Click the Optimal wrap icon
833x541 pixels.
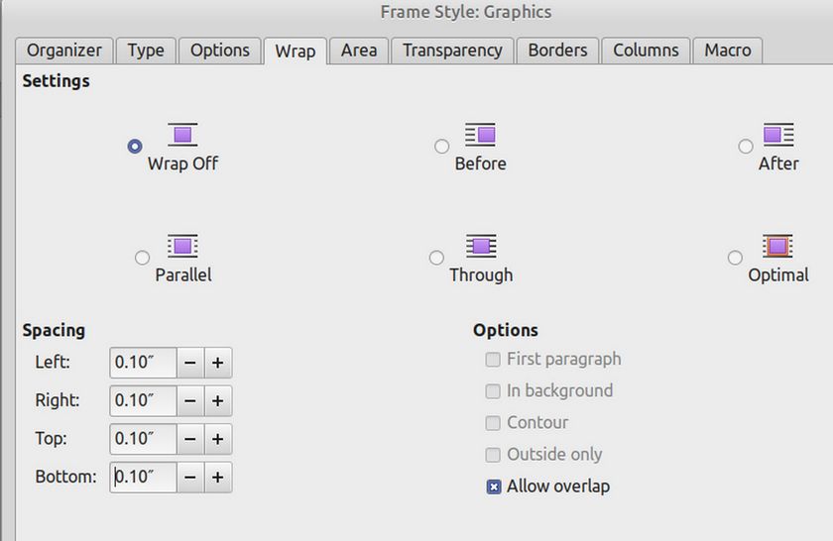tap(778, 246)
